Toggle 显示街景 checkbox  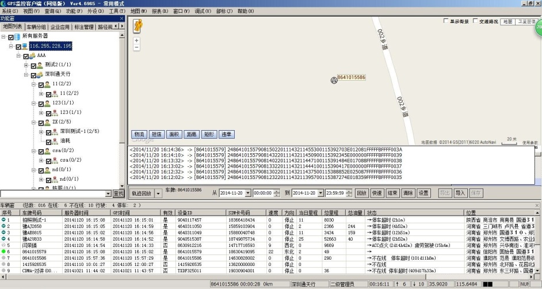[x=446, y=21]
